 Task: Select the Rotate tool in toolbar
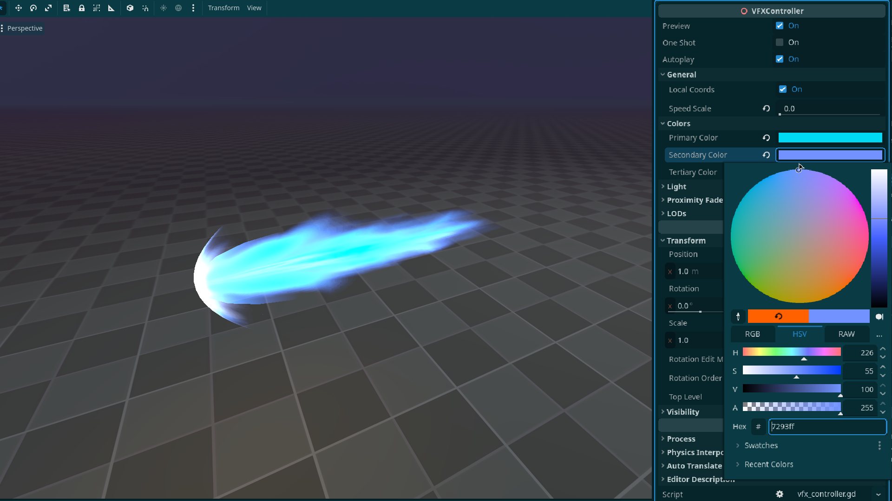[x=33, y=8]
